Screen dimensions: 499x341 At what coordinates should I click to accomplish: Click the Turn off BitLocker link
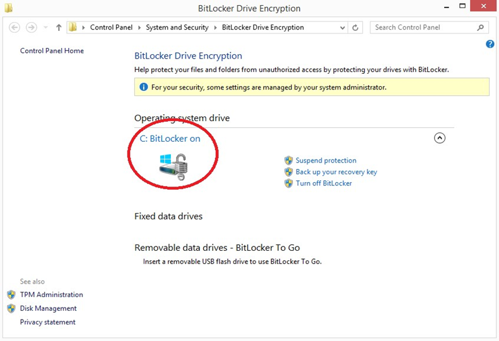click(x=324, y=183)
